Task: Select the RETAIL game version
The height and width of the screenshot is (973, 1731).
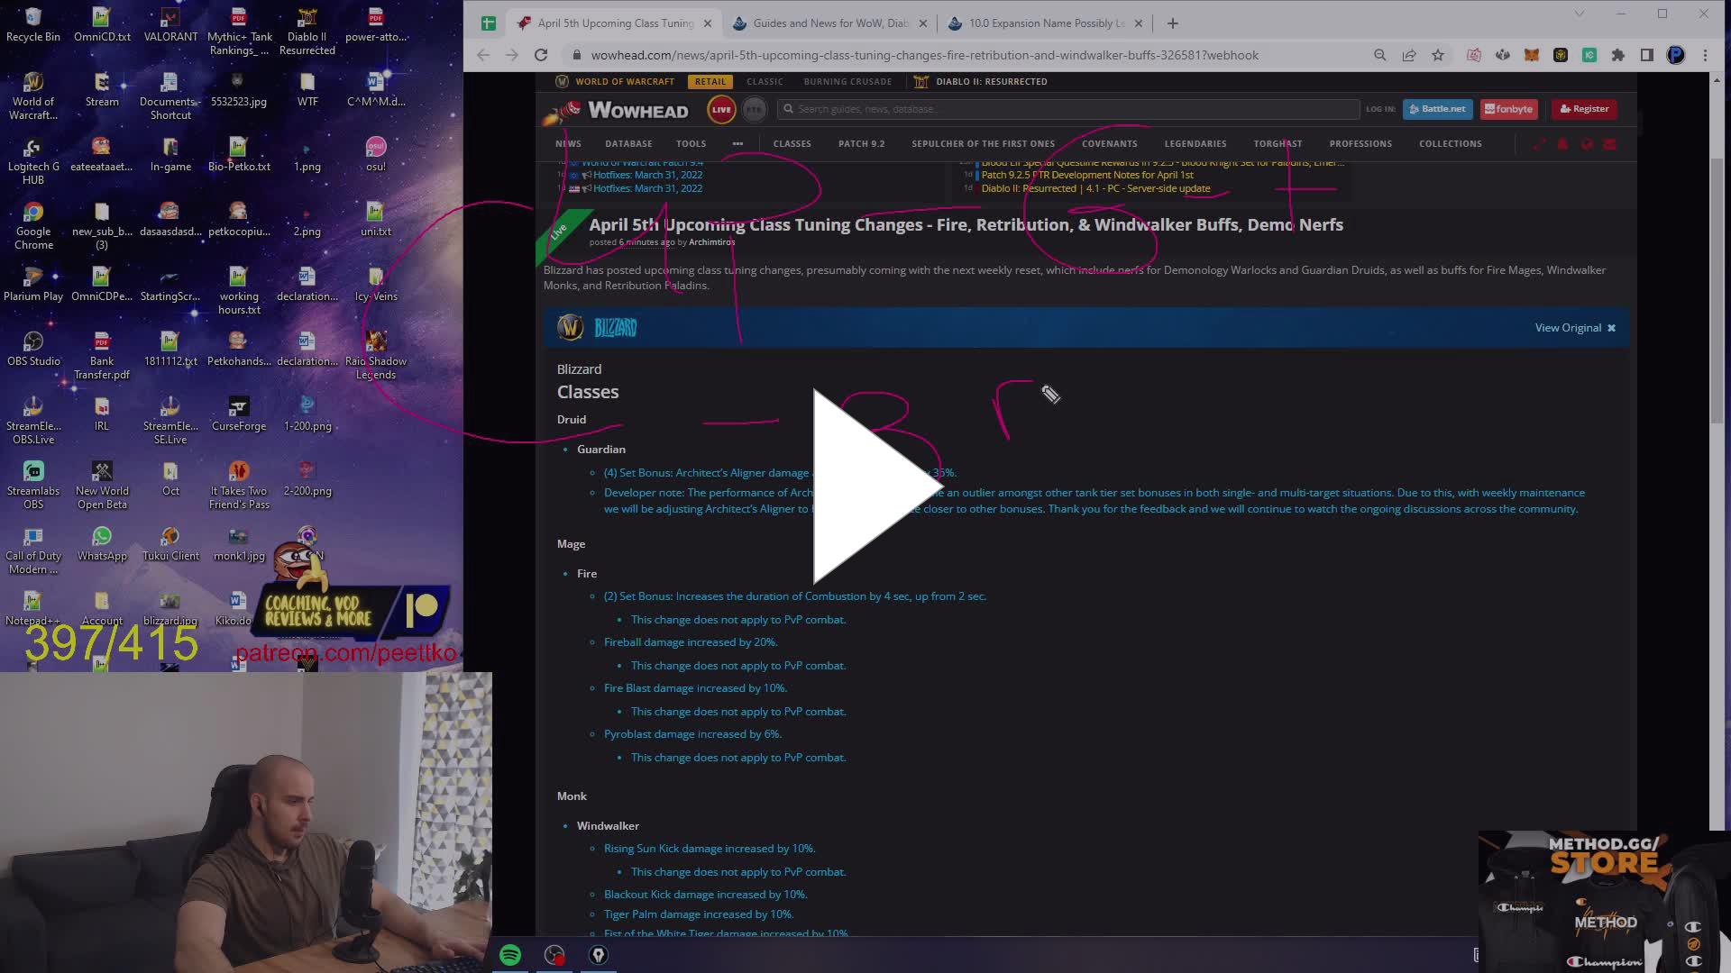Action: (710, 81)
